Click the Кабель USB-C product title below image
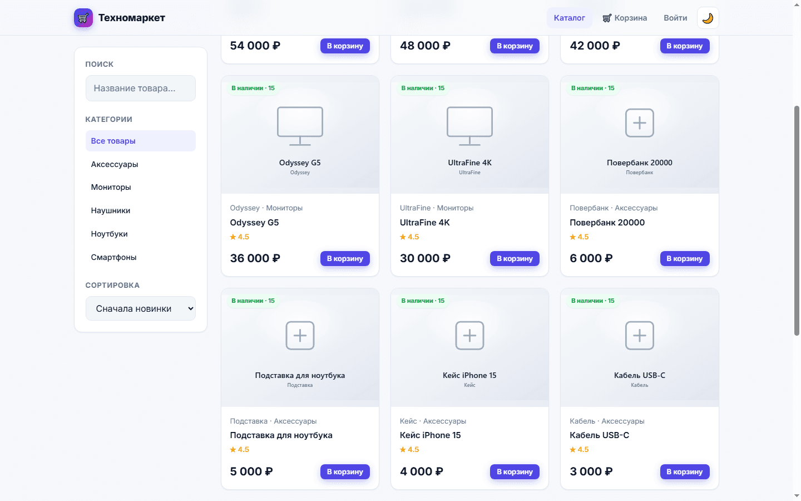This screenshot has width=801, height=501. tap(600, 435)
